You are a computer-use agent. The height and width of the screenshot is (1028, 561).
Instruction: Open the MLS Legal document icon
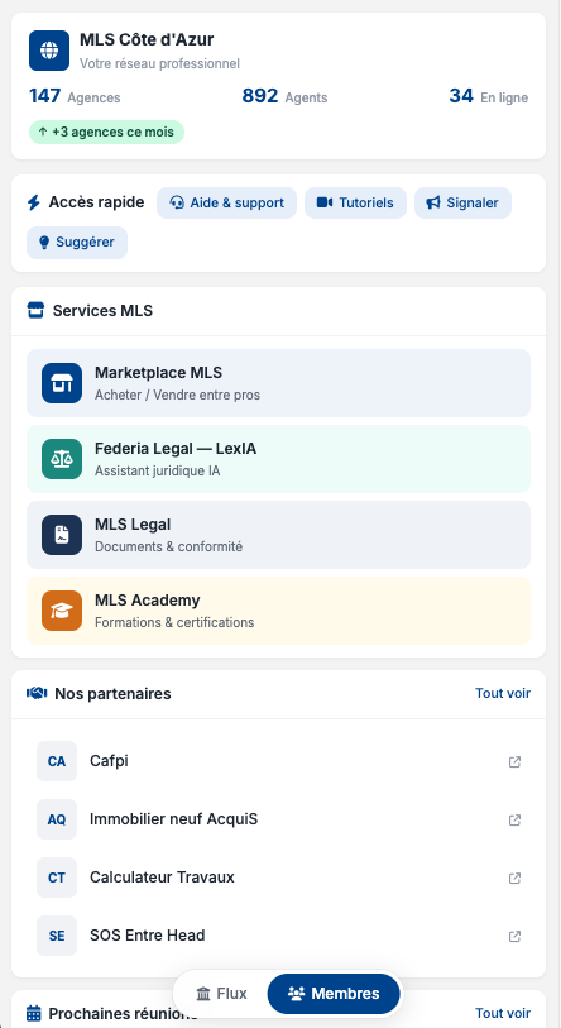[62, 535]
